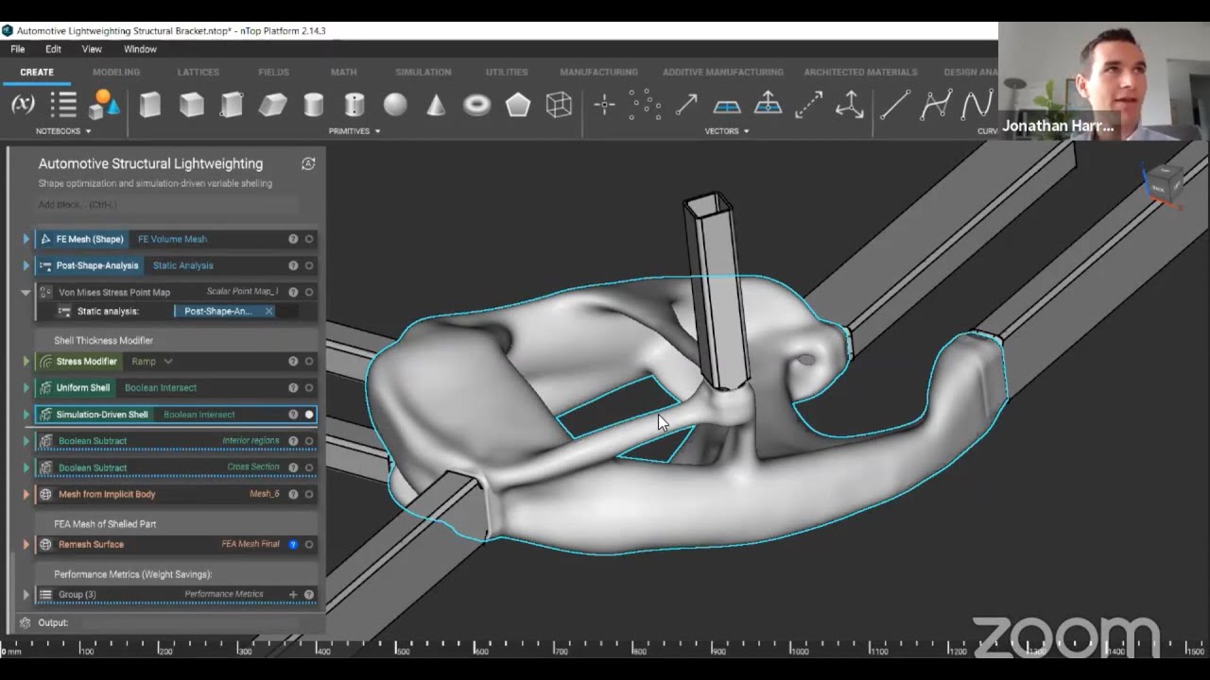This screenshot has height=680, width=1210.
Task: Remove Post-Shape-An... chip with its X
Action: tap(268, 311)
